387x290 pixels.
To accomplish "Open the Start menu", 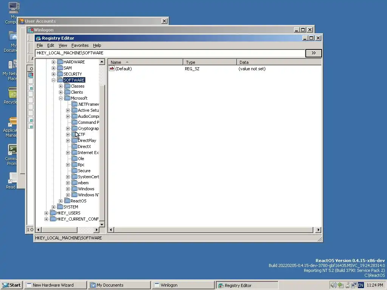I will tap(12, 285).
